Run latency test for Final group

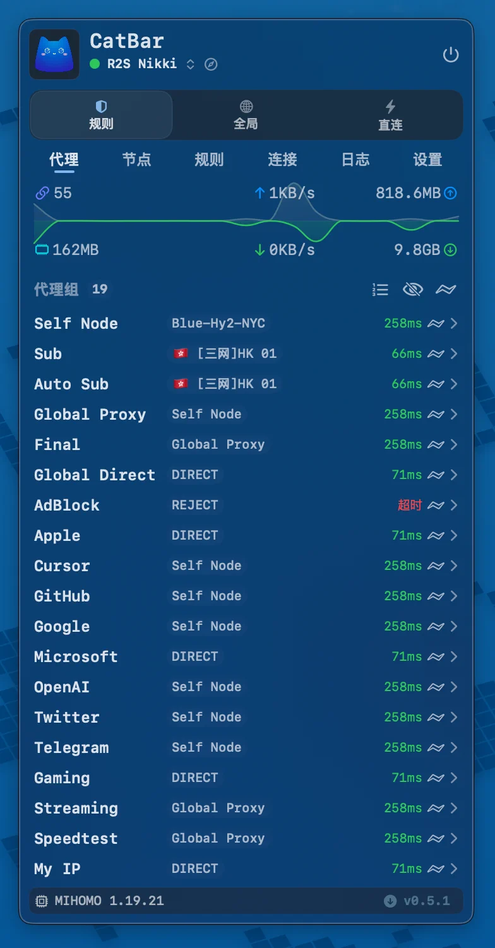pyautogui.click(x=436, y=445)
